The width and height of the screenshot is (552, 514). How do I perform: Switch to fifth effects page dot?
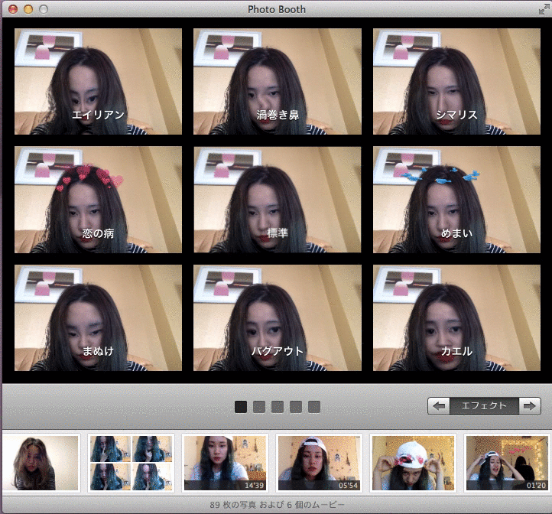(x=314, y=407)
